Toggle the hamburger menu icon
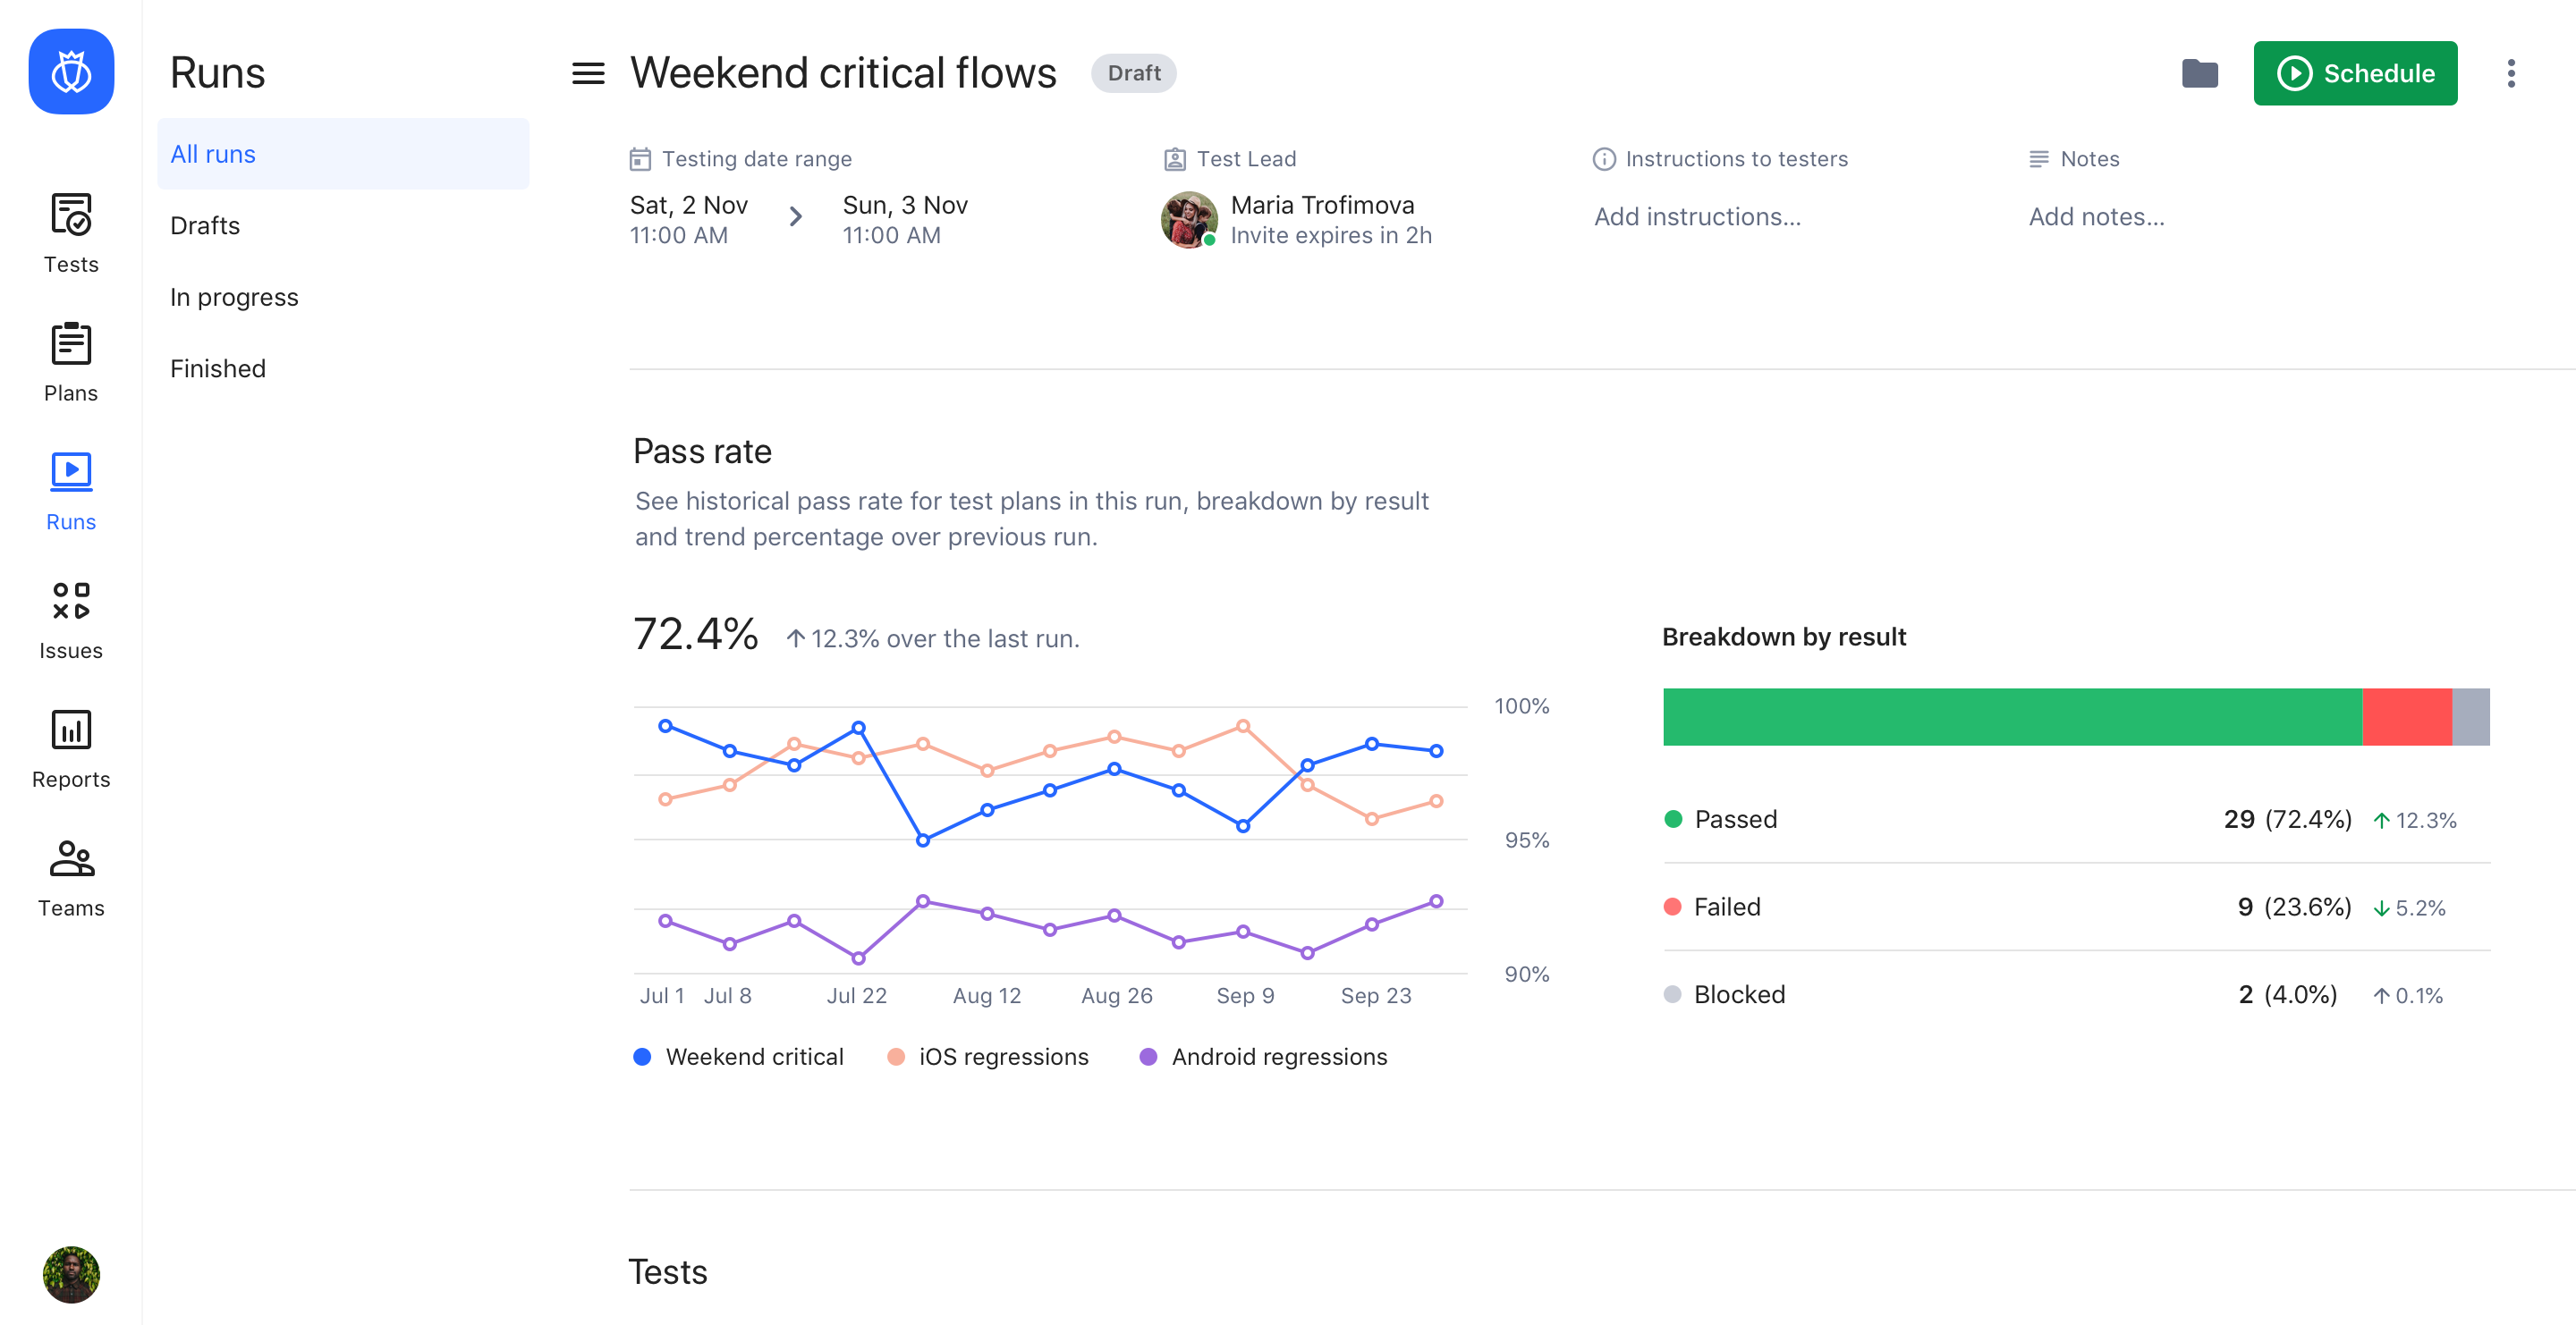Screen dimensions: 2576x1325 tap(588, 73)
